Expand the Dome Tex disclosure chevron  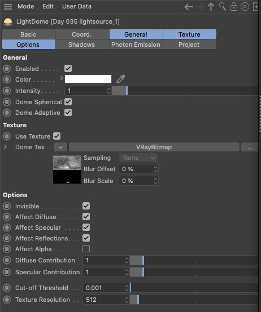click(x=6, y=147)
